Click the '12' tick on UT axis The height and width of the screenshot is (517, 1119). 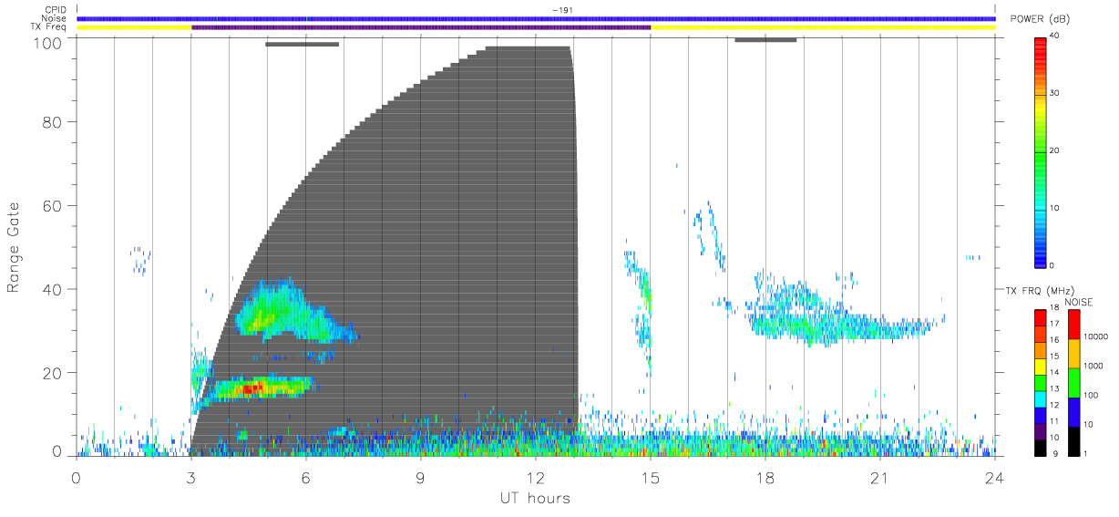(x=536, y=477)
